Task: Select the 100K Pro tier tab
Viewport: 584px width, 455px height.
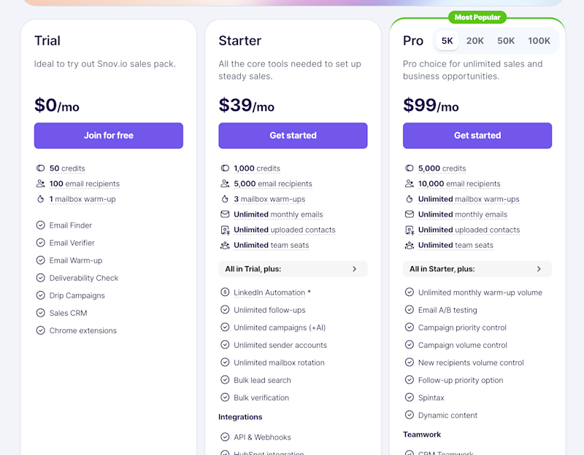Action: point(539,41)
